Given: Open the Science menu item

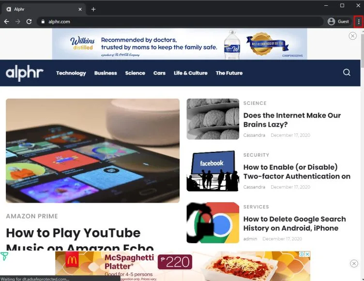Looking at the screenshot, I should 135,73.
